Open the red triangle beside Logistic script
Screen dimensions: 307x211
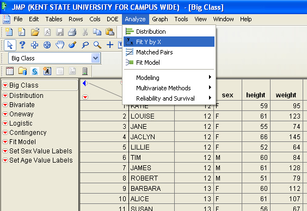5,123
